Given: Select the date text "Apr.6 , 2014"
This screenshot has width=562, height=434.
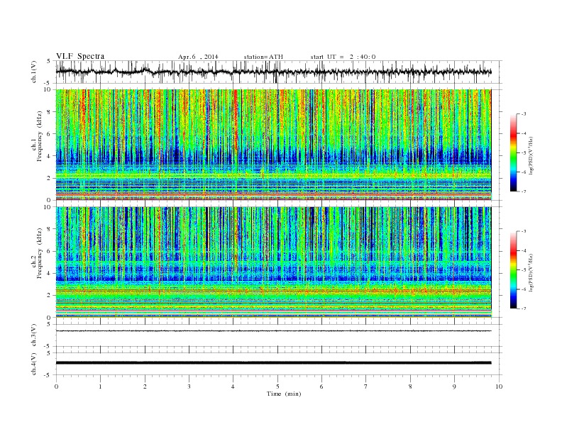Looking at the screenshot, I should pos(198,57).
